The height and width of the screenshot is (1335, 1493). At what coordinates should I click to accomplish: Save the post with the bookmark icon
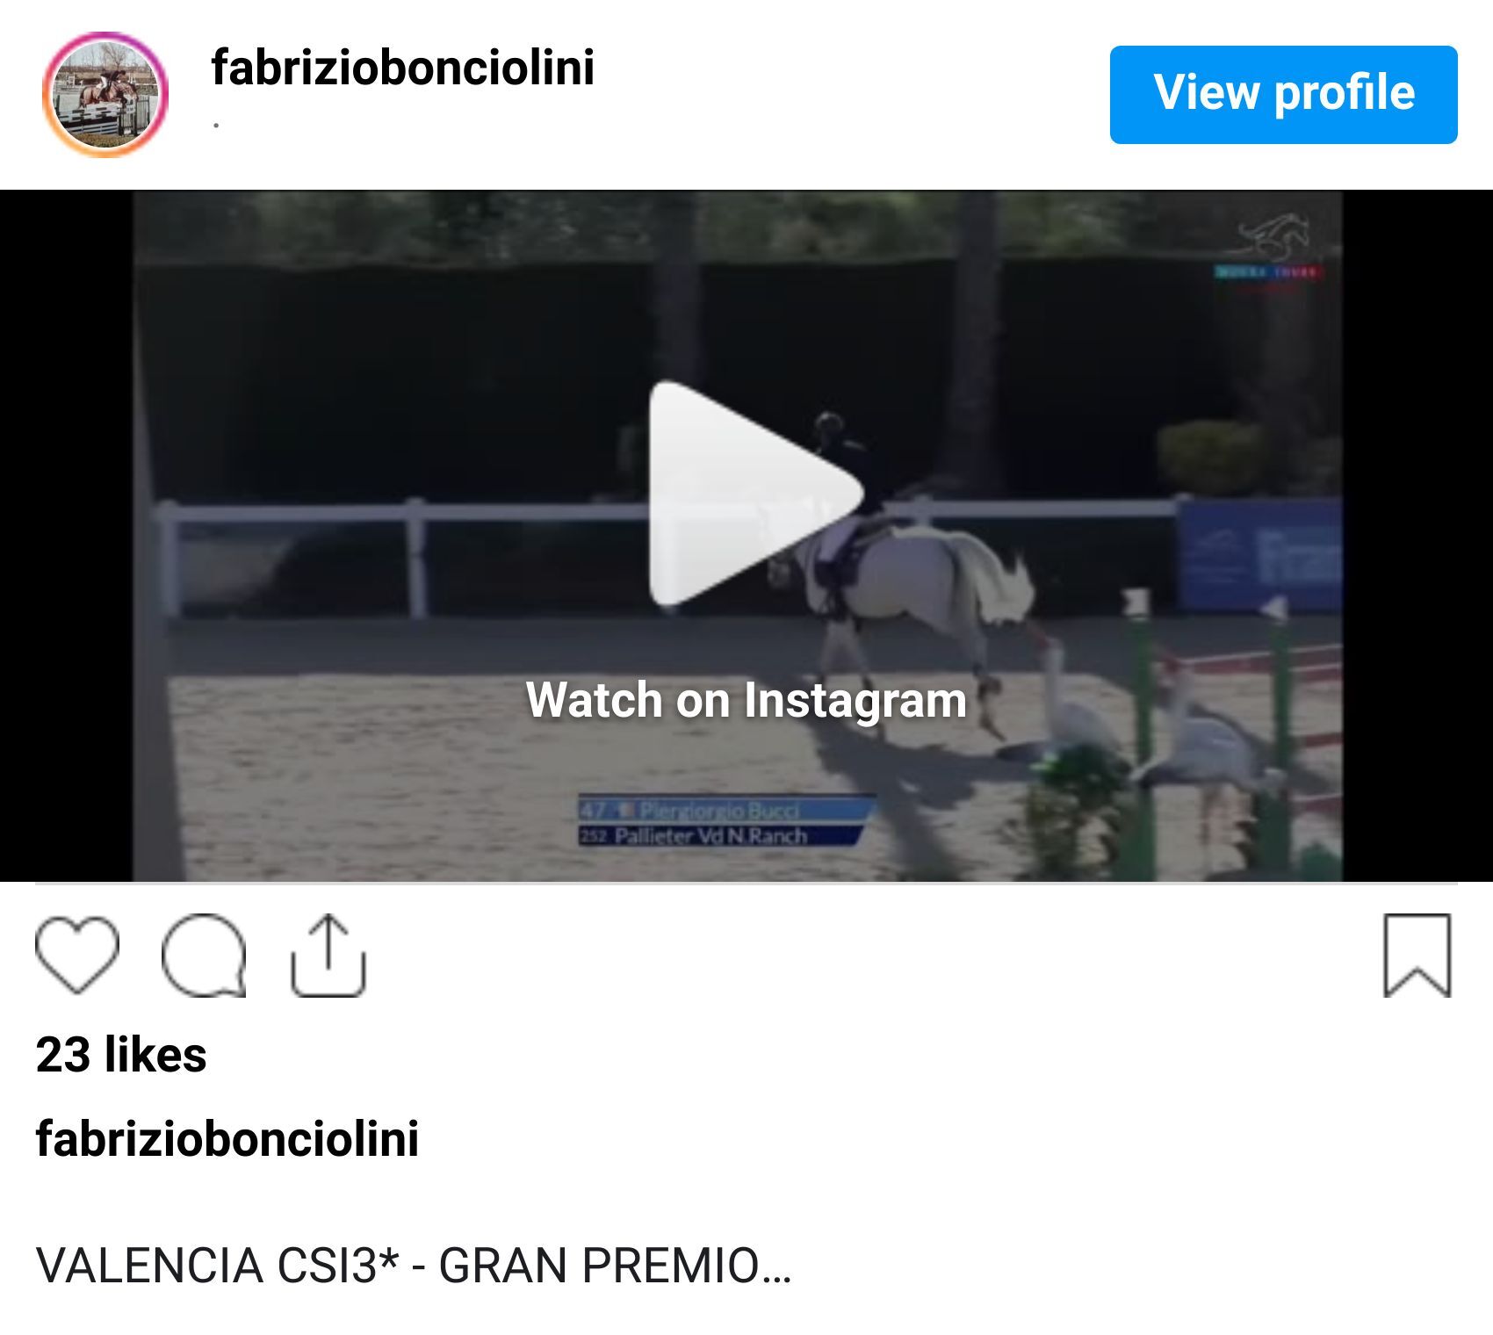1417,956
